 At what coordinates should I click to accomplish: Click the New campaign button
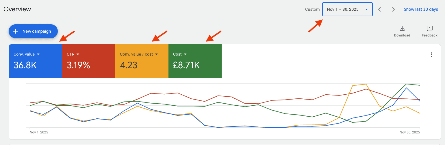[x=33, y=31]
